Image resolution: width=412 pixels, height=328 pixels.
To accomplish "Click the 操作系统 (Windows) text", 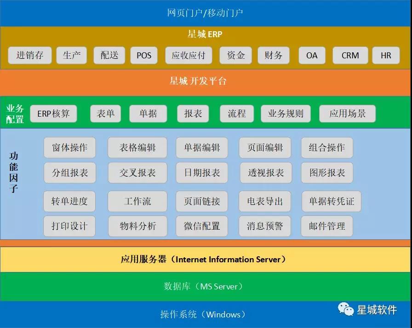I will (203, 314).
